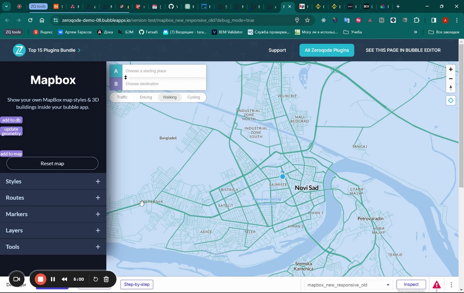The width and height of the screenshot is (464, 293).
Task: Click the destination input field
Action: (x=164, y=84)
